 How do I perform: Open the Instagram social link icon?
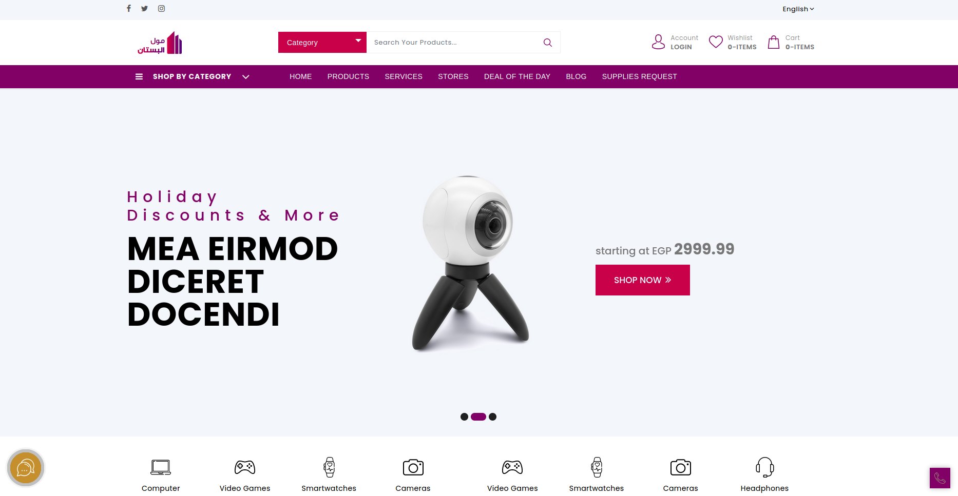click(x=161, y=8)
